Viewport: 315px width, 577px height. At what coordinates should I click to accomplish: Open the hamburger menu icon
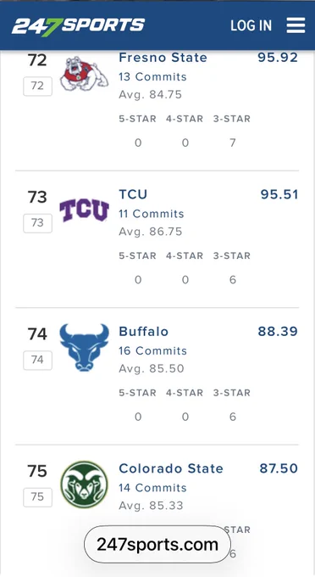coord(296,25)
